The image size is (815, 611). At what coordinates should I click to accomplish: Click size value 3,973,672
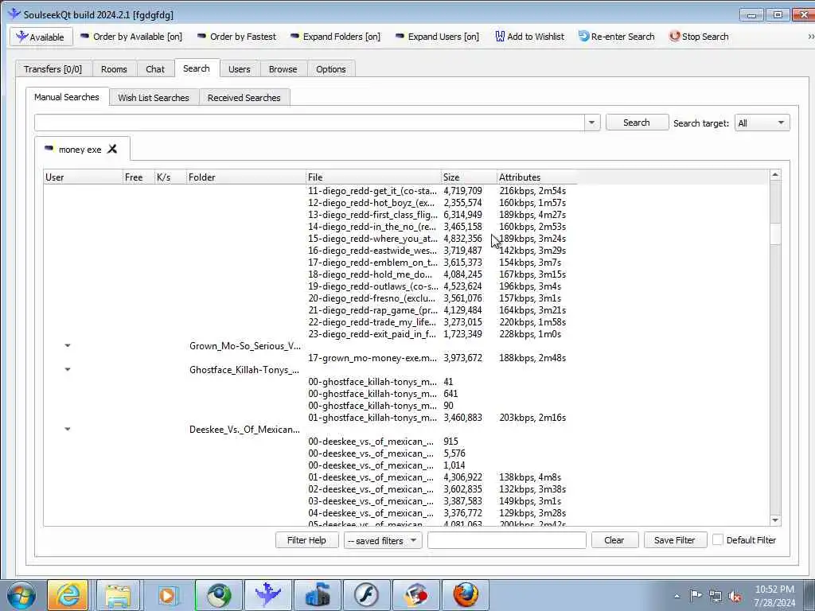(462, 358)
